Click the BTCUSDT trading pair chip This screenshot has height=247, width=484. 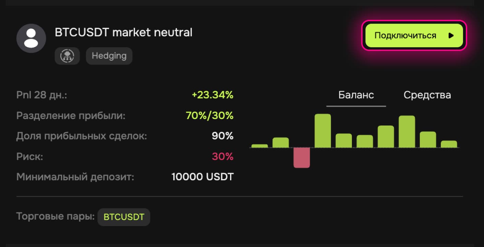[124, 217]
